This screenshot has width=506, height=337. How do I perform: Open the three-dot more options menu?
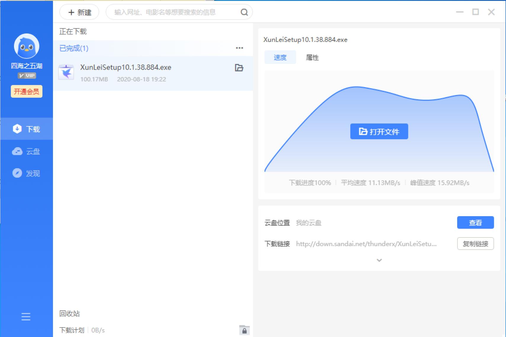pos(239,48)
